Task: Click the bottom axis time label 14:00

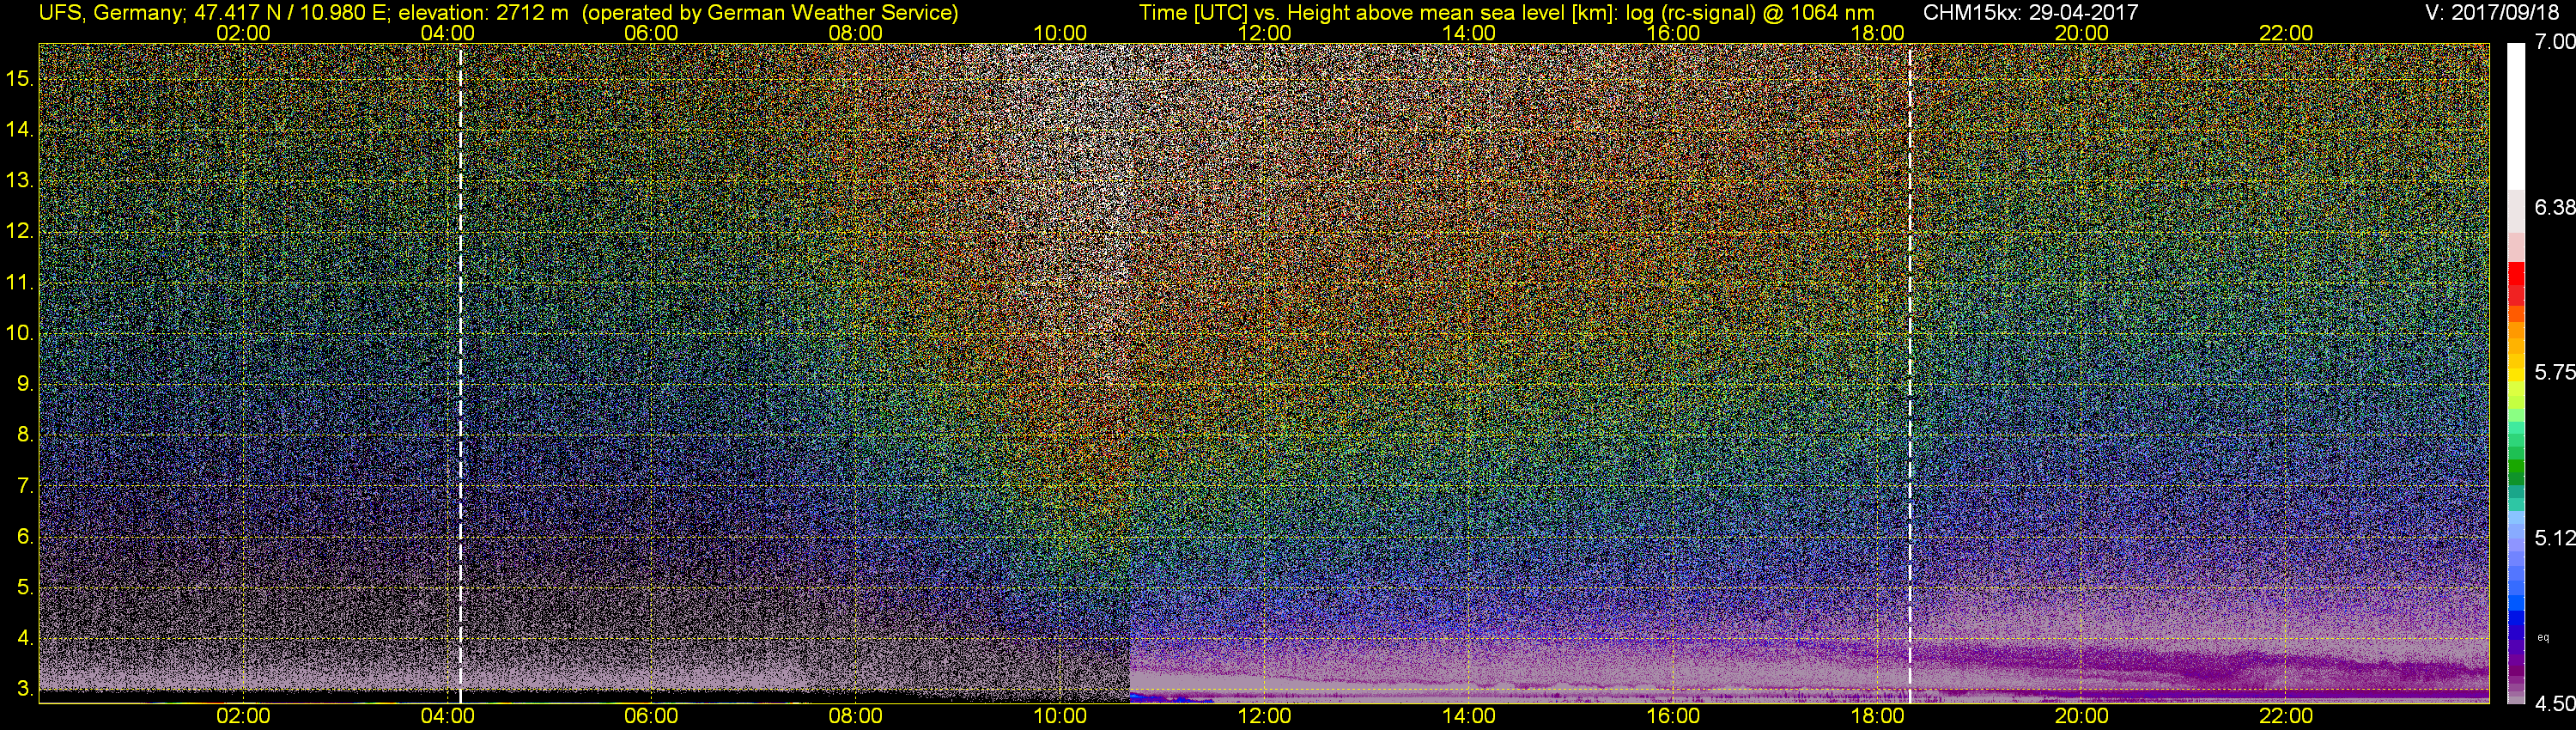Action: 1468,716
